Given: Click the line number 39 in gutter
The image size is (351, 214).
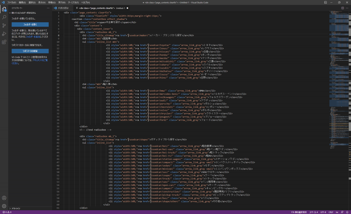Looking at the screenshot, I should (x=58, y=136).
